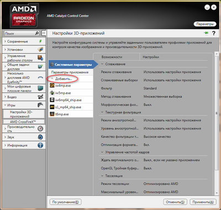Viewport: 221px width, 210px height.
Task: Click the AMD Eyefinity icon
Action: pyautogui.click(x=40, y=77)
